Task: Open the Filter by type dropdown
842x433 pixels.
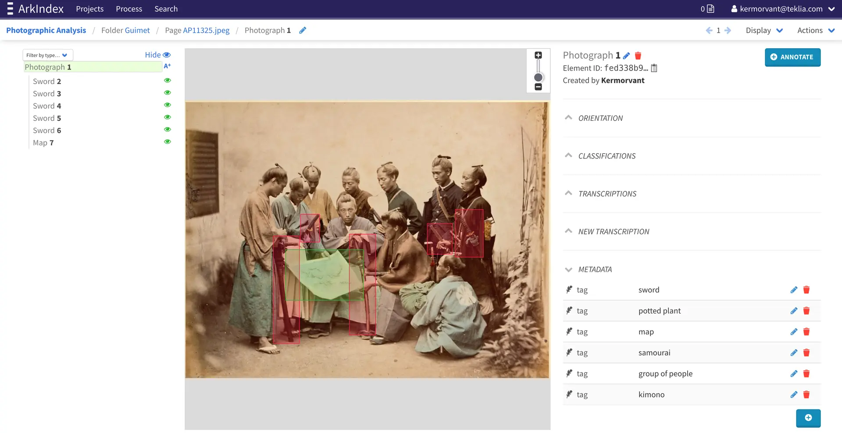Action: coord(47,55)
